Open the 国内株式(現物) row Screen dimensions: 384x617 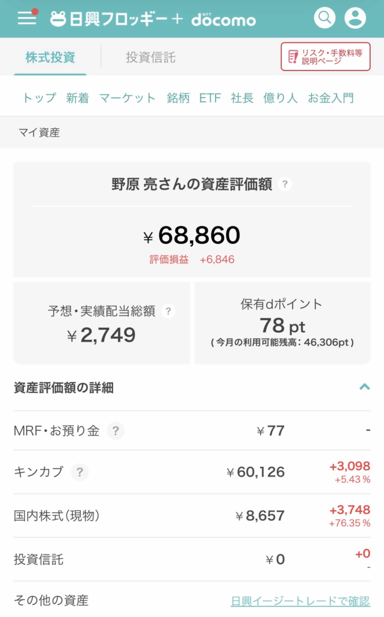click(191, 516)
